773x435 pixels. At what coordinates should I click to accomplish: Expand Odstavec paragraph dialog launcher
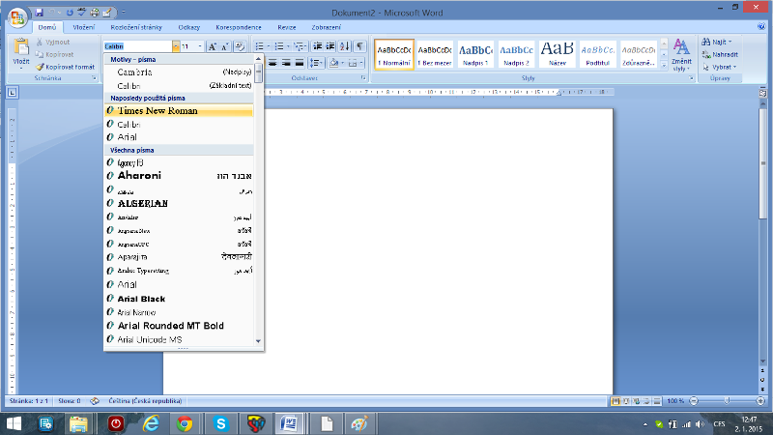[x=363, y=78]
